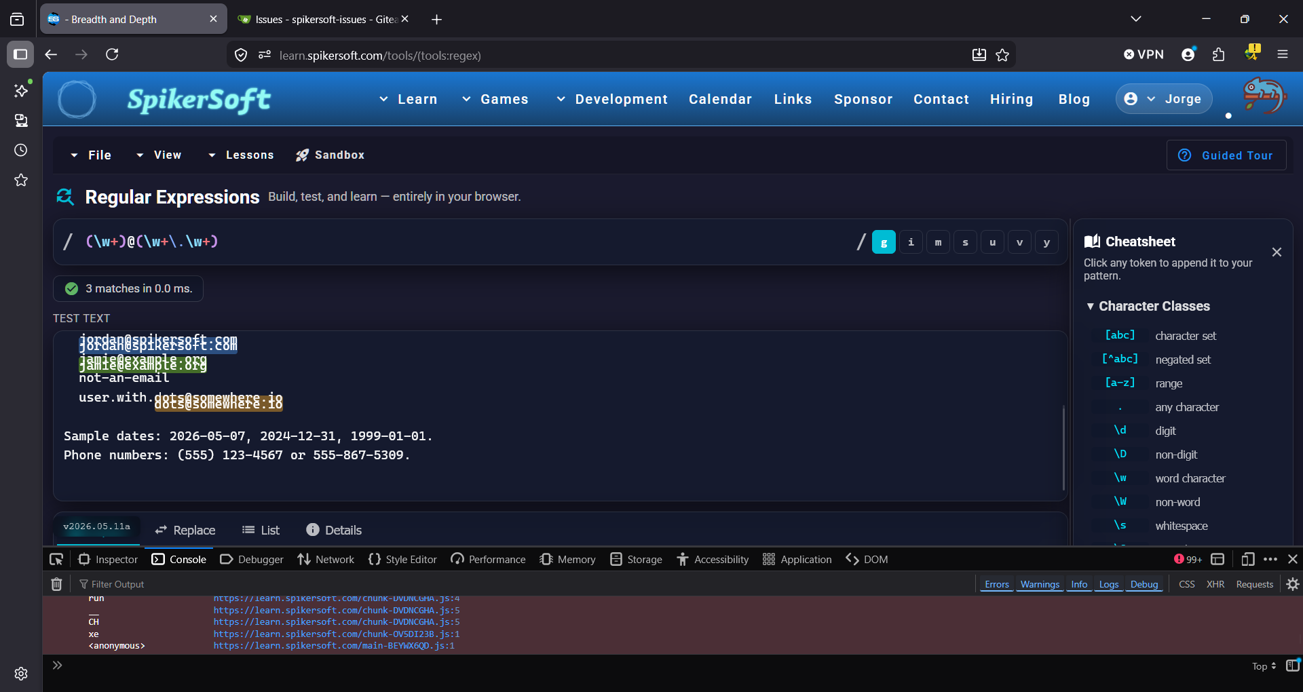Toggle the case-insensitive 'i' flag
The width and height of the screenshot is (1303, 692).
point(911,242)
